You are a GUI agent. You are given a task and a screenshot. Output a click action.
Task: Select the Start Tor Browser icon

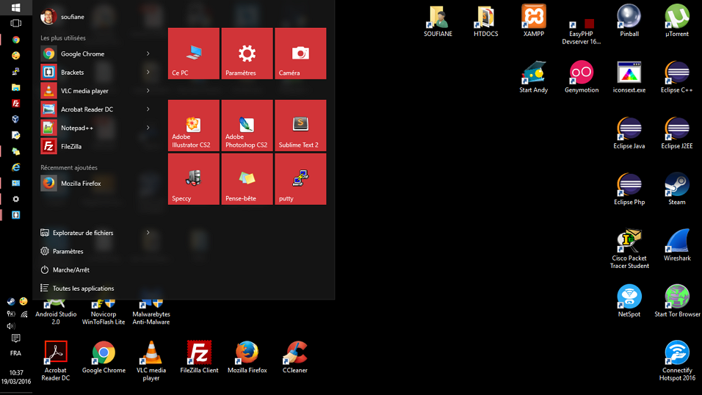(677, 301)
